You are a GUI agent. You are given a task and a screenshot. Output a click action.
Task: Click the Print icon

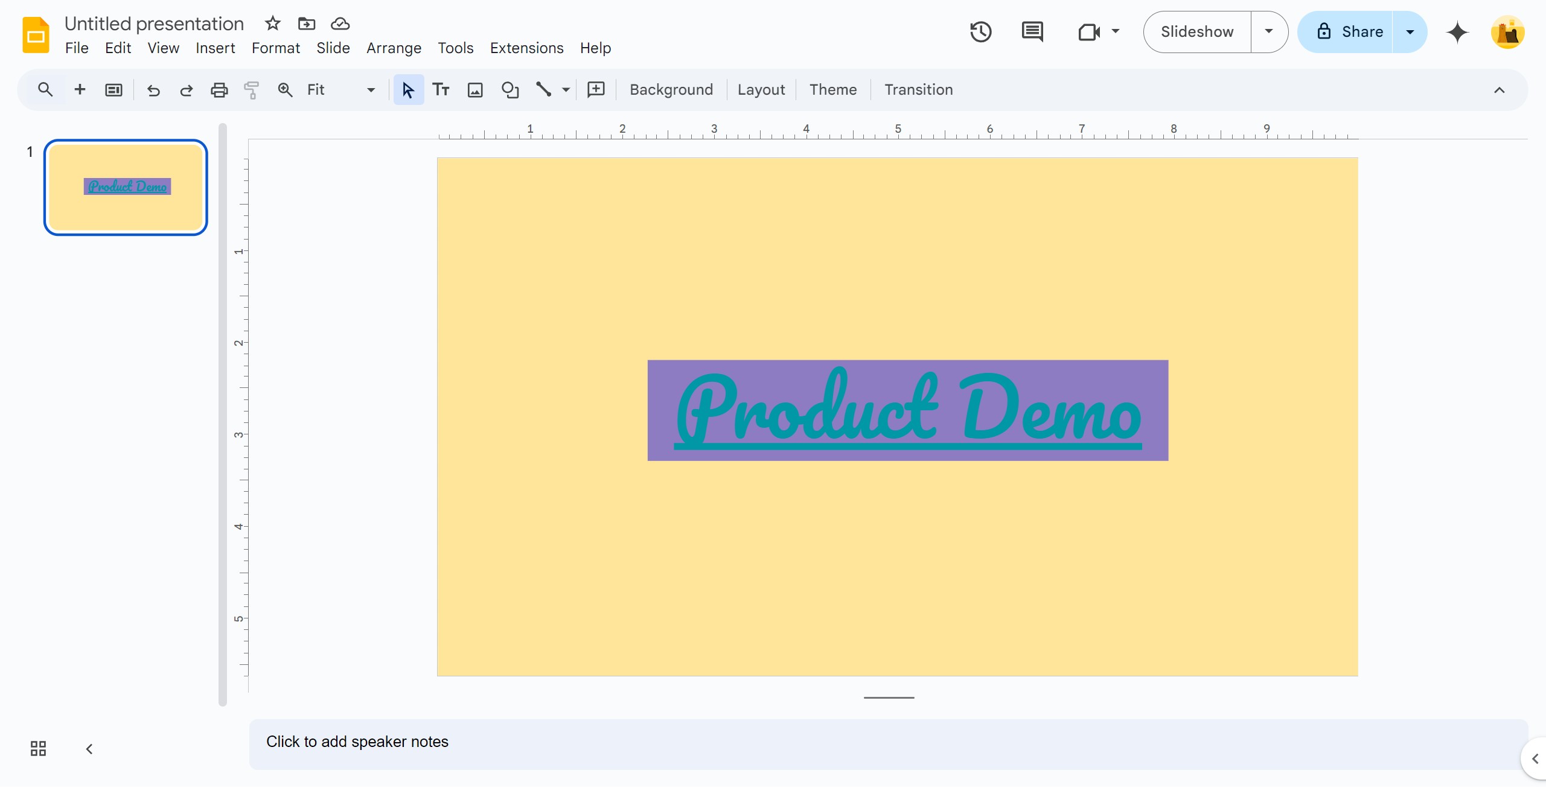(x=219, y=90)
